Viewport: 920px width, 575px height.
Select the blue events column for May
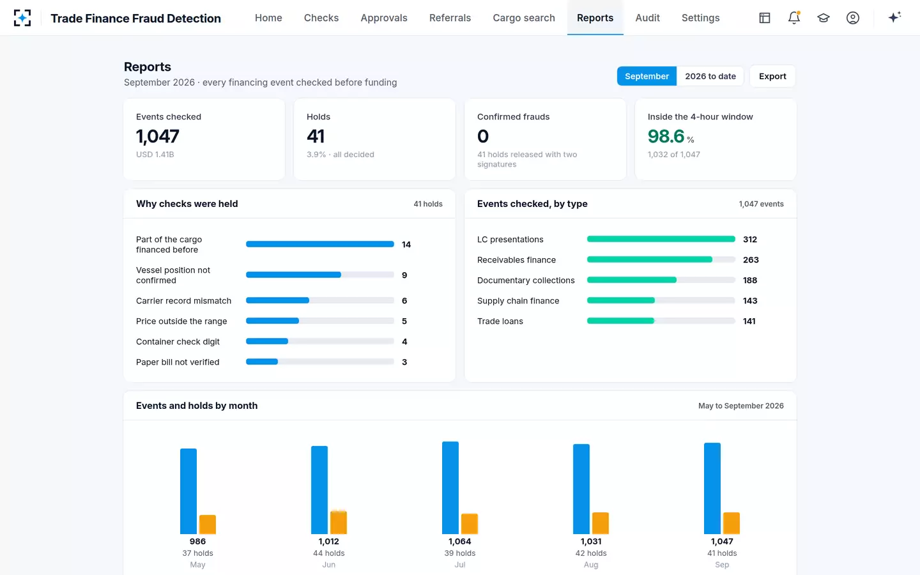click(x=188, y=491)
